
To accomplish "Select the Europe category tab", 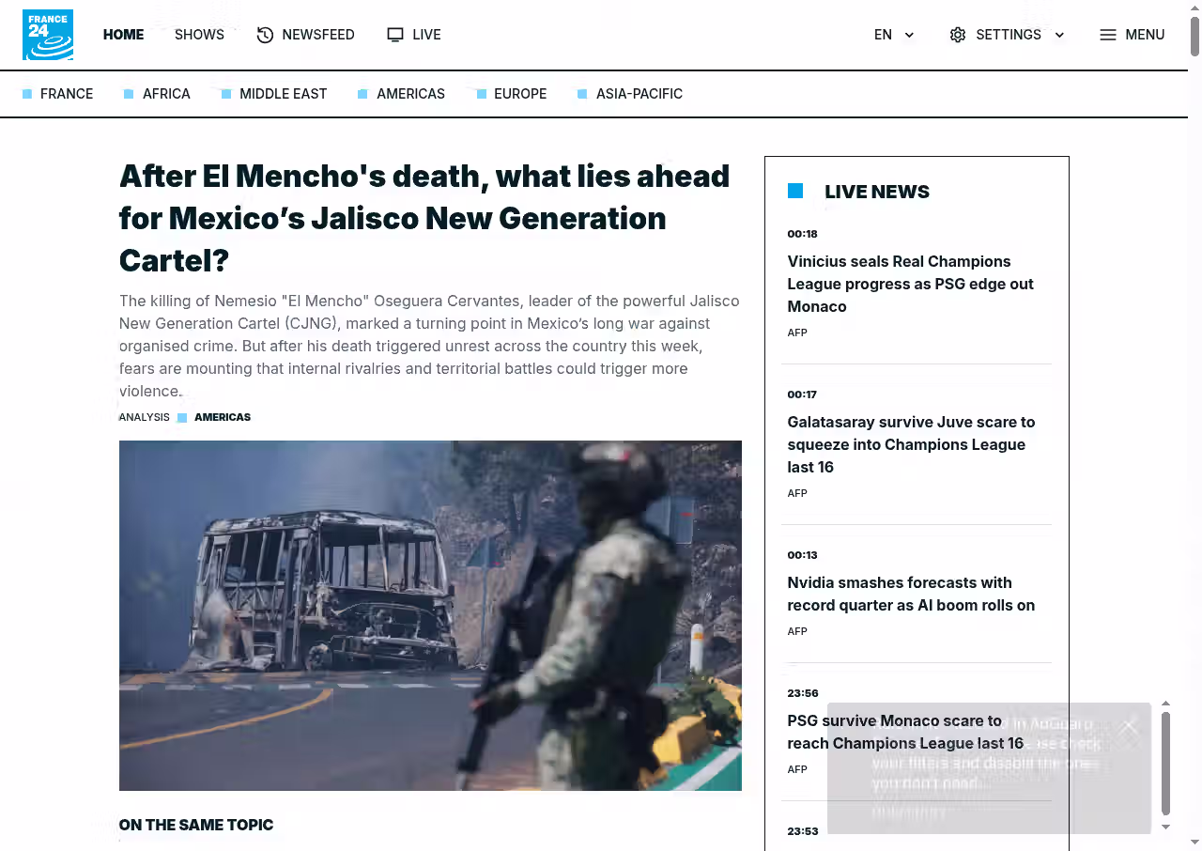I will tap(519, 94).
